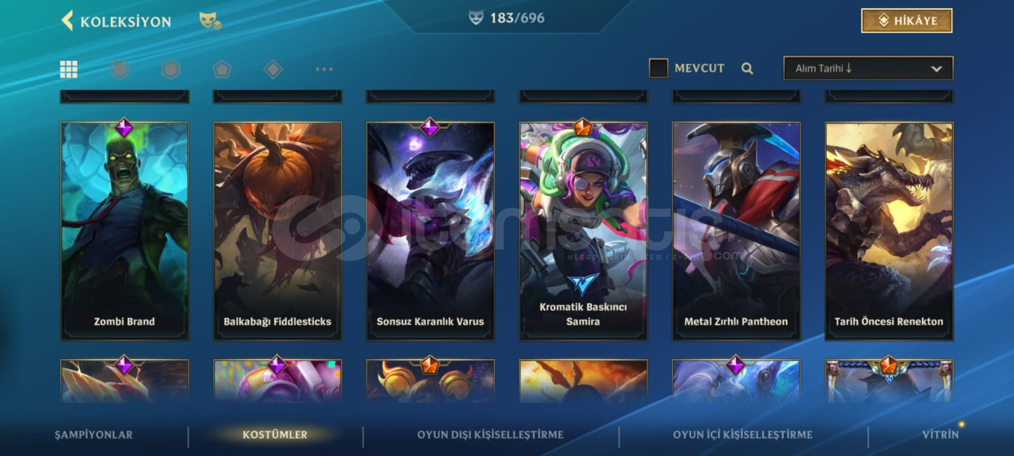Go to the Vitrin tab
The height and width of the screenshot is (456, 1014).
click(x=940, y=434)
